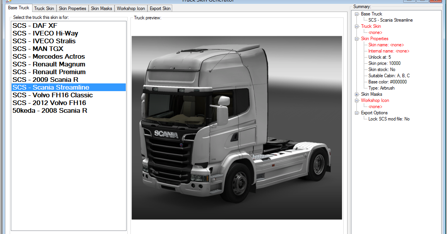Select Skin price 10000 in summary
This screenshot has height=234, width=447.
384,63
